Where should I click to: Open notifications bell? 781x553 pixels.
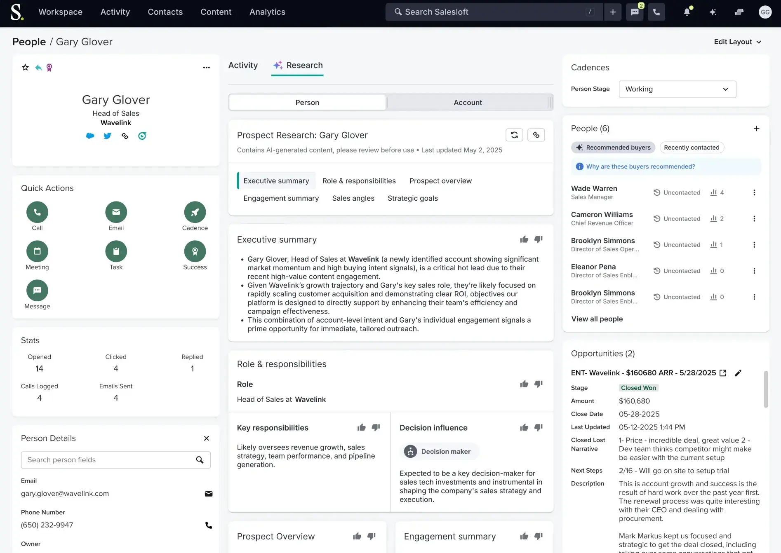point(686,12)
